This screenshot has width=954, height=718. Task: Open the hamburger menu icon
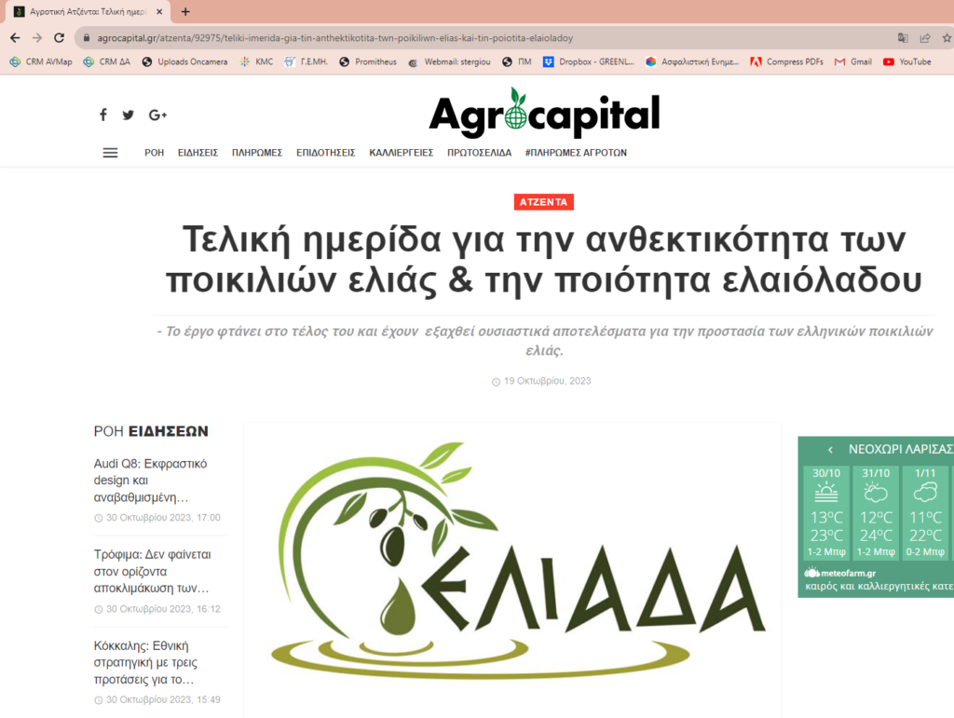(110, 153)
